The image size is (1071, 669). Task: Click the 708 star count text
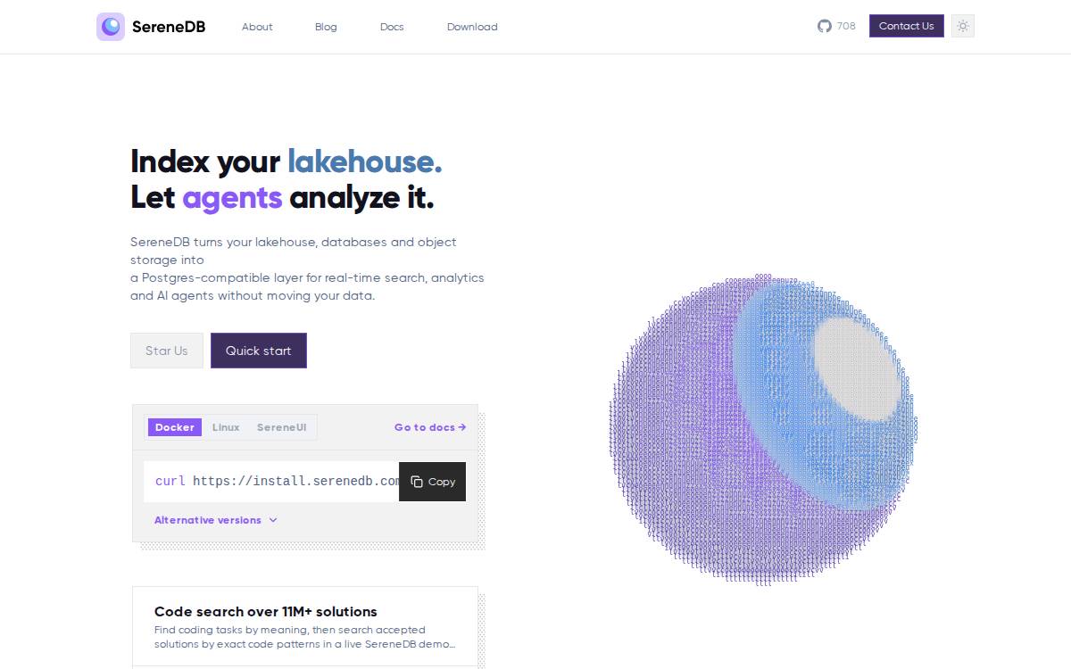[846, 26]
